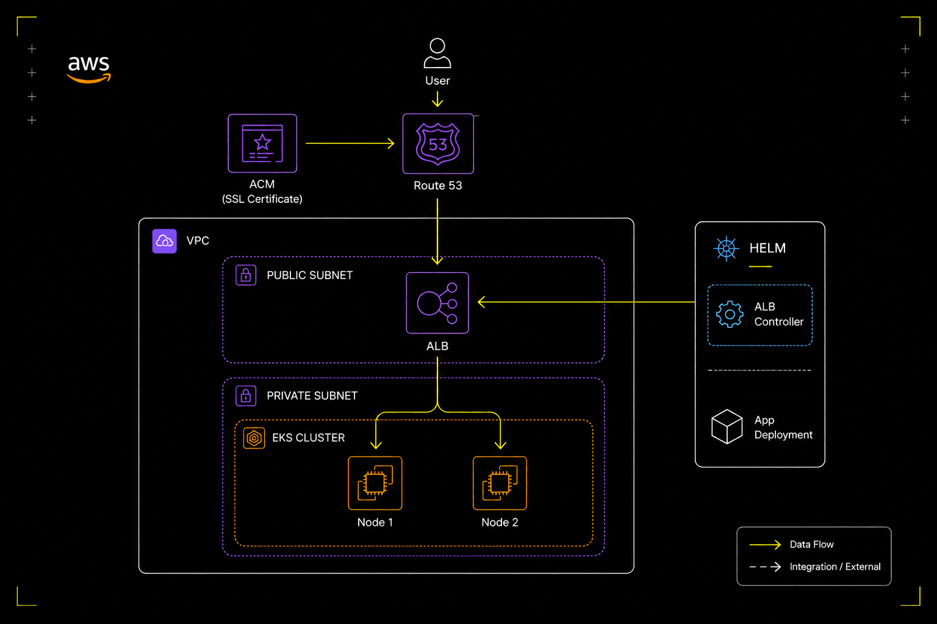Click the "Node 1" label
Screen dimensions: 937x624
click(x=375, y=523)
